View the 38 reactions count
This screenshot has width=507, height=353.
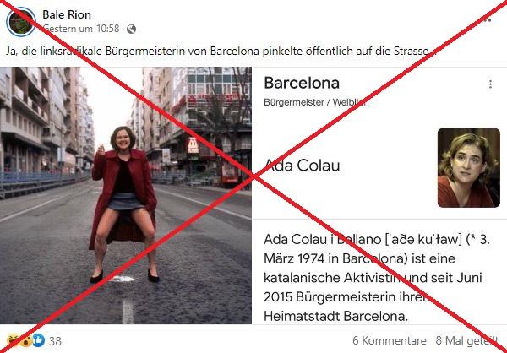(55, 340)
